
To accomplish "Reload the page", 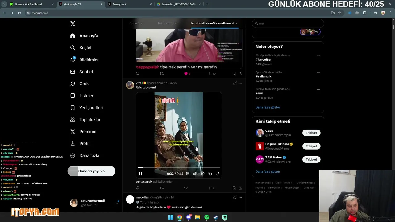I will tap(19, 13).
